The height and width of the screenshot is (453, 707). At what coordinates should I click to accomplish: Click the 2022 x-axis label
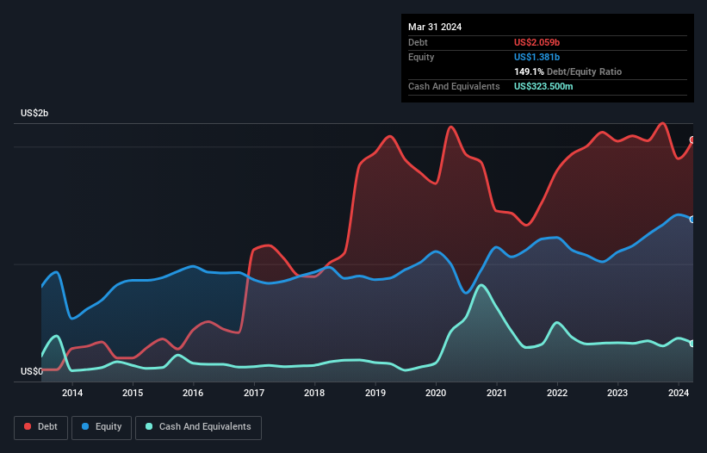557,393
